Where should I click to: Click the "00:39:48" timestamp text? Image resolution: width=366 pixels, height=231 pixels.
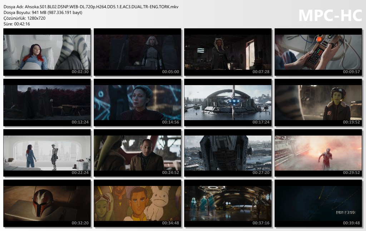point(351,223)
